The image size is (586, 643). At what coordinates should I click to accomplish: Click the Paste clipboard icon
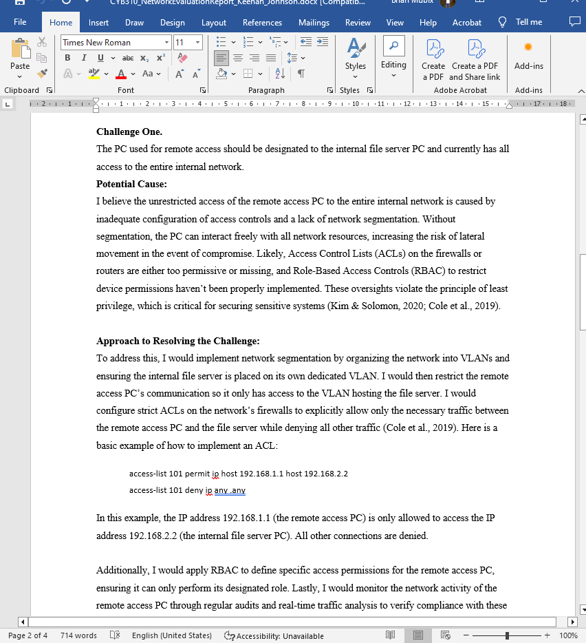coord(20,49)
